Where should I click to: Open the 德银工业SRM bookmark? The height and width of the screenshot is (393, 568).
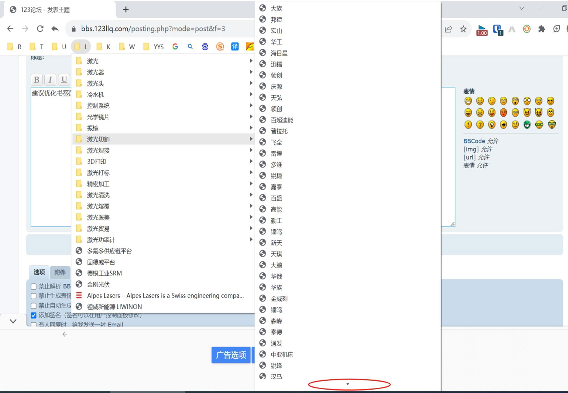[163, 273]
